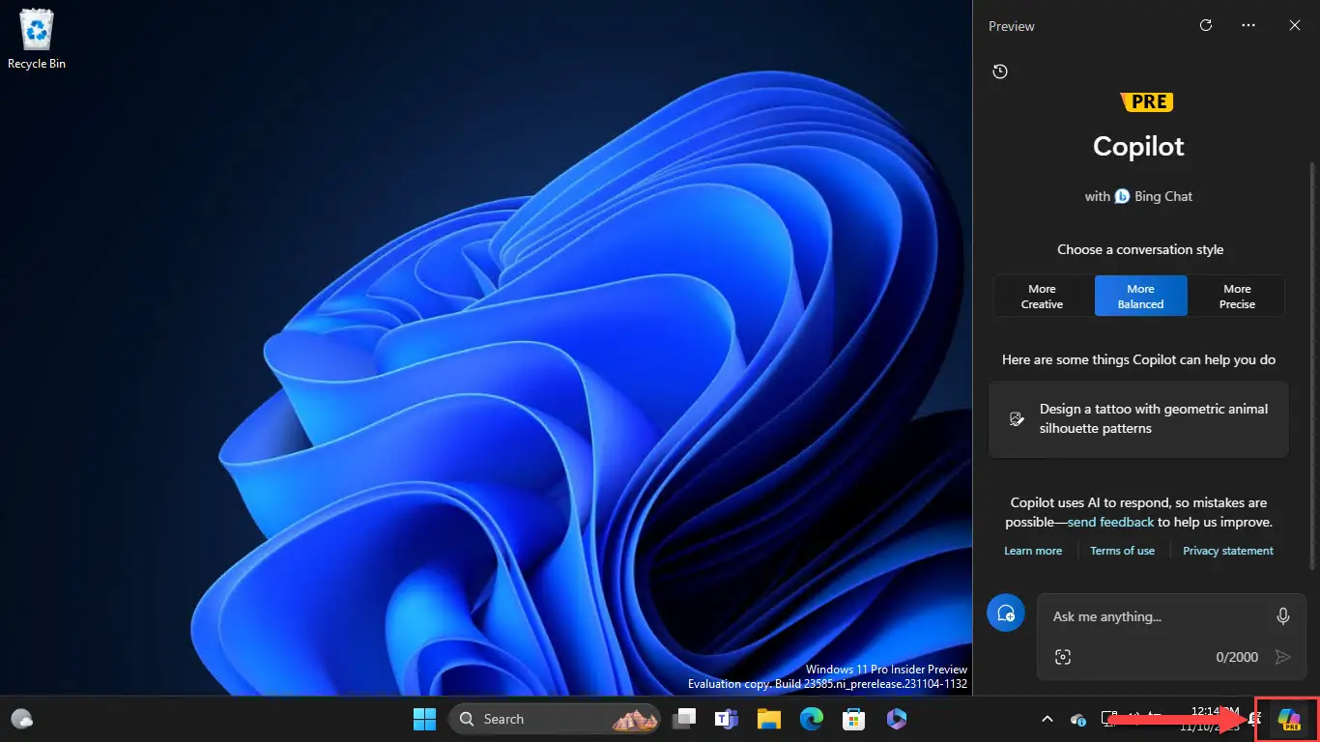This screenshot has height=742, width=1320.
Task: Expand the hidden system tray icons
Action: [1047, 719]
